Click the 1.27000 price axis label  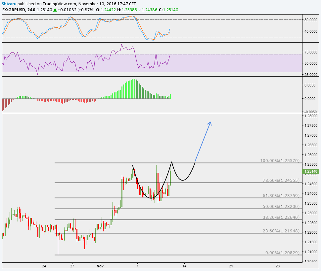click(311, 135)
